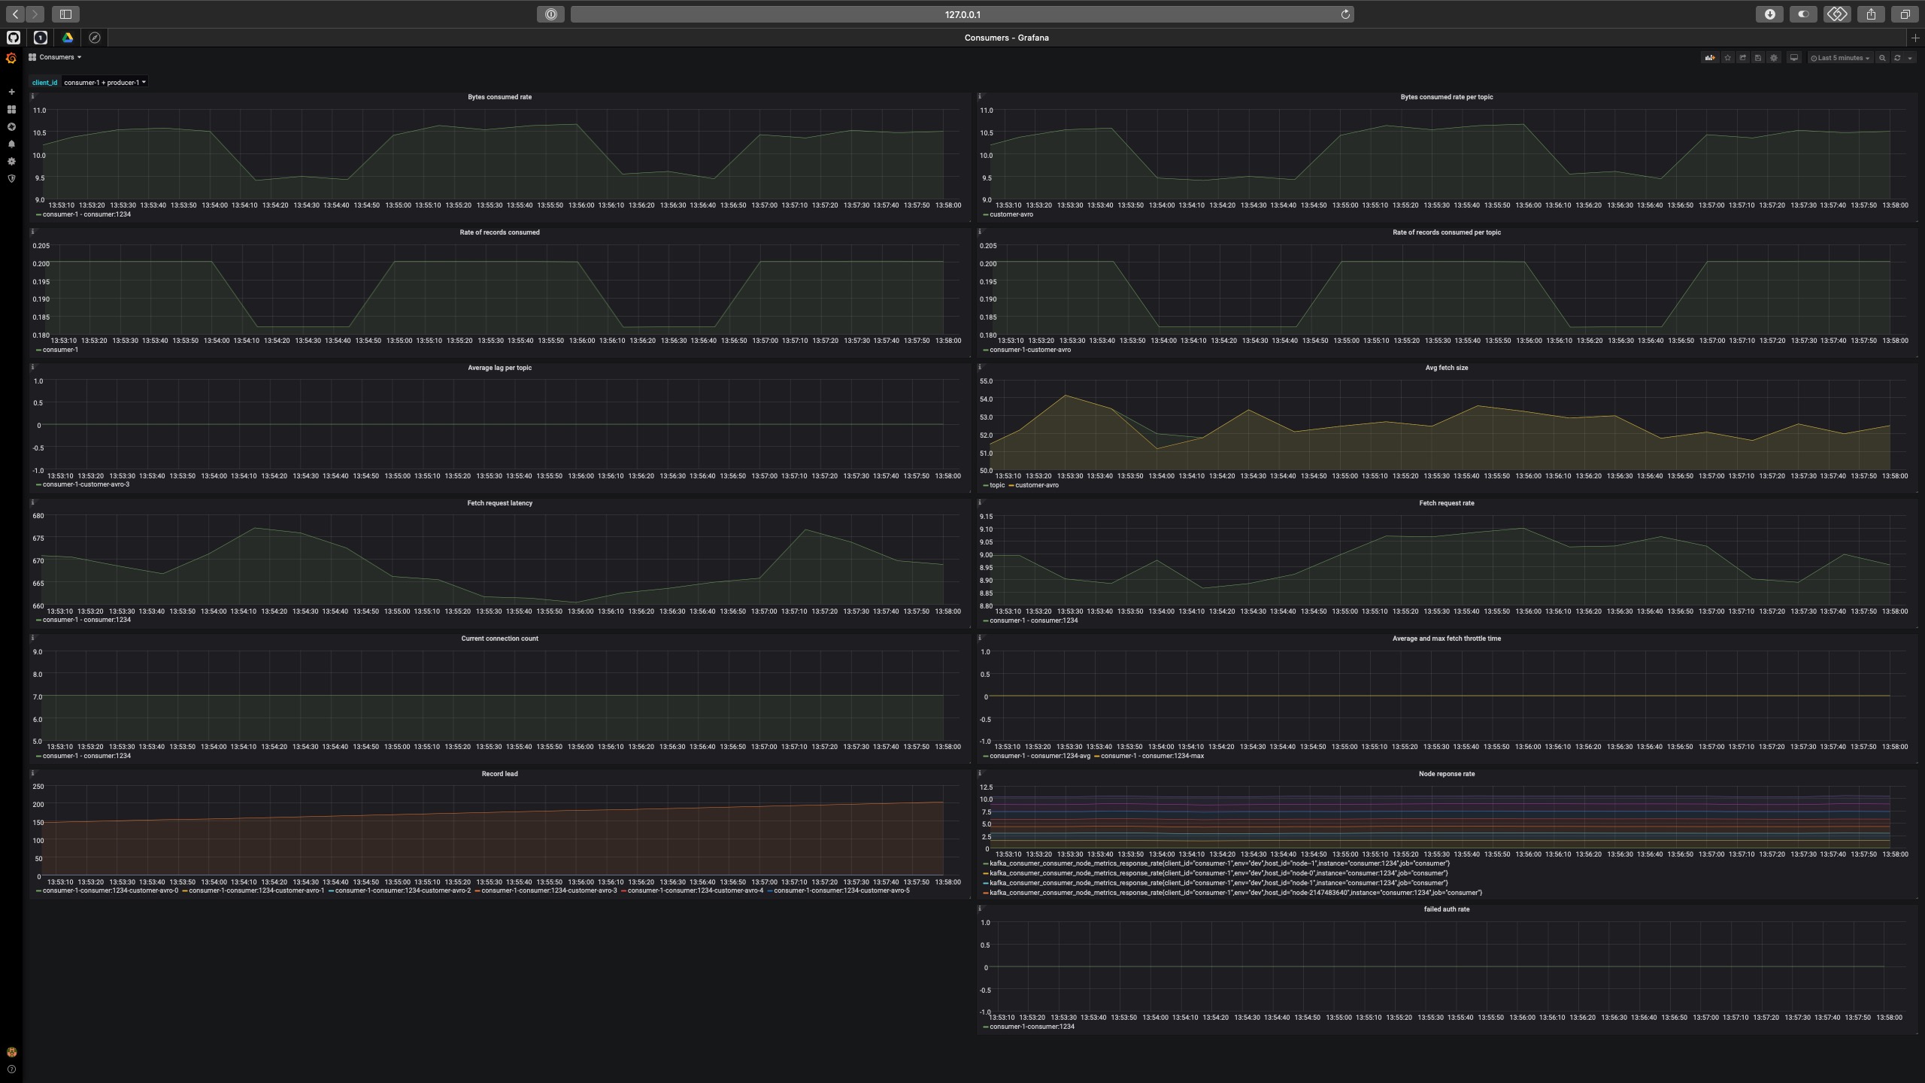Cycle view mode with monitor icon
The height and width of the screenshot is (1083, 1925).
(x=1793, y=58)
